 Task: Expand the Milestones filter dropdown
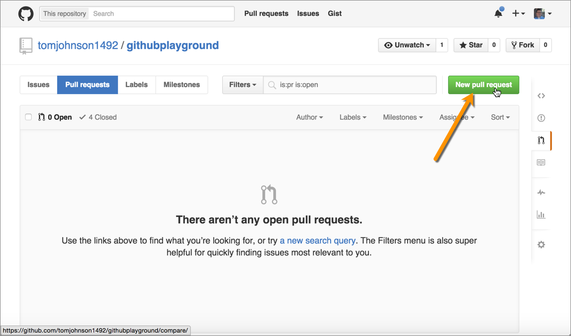tap(403, 117)
